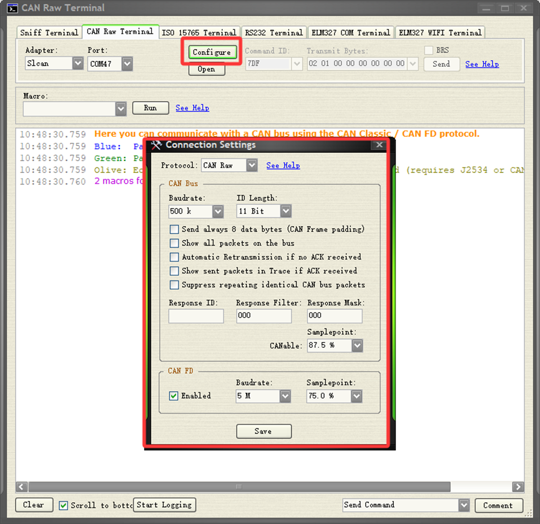Viewport: 540px width, 524px height.
Task: Open See Help link beside Send
Action: pos(482,64)
